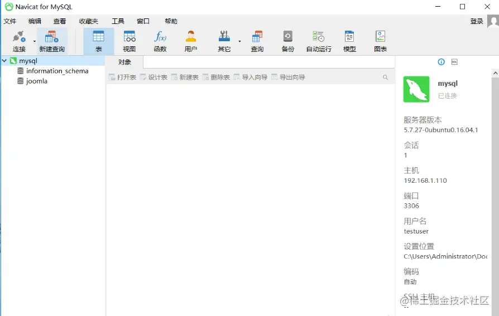Click the settings location path C:\Users\Administrator
Image resolution: width=499 pixels, height=316 pixels.
[445, 256]
